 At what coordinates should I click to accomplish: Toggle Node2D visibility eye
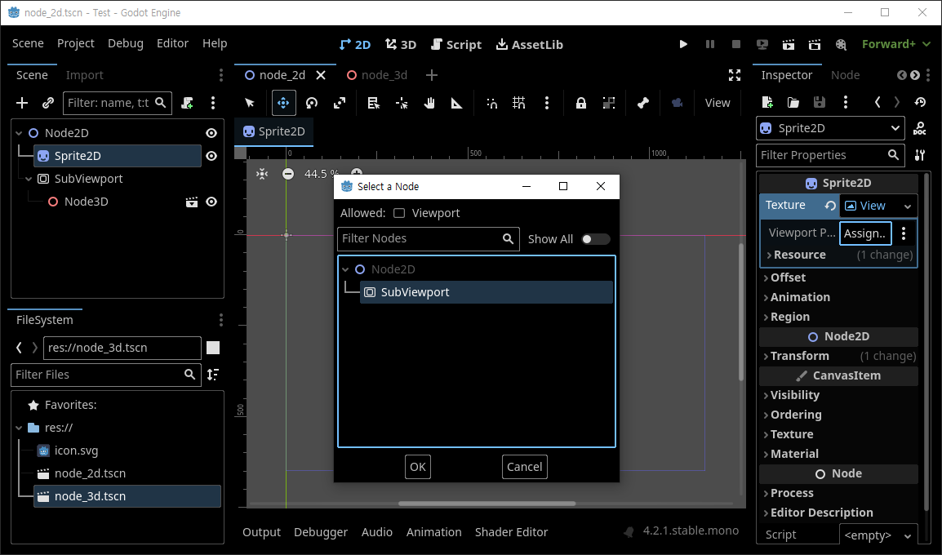(211, 133)
